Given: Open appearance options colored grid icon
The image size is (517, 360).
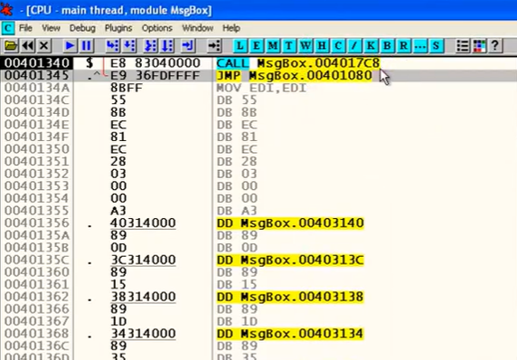Looking at the screenshot, I should click(x=479, y=45).
